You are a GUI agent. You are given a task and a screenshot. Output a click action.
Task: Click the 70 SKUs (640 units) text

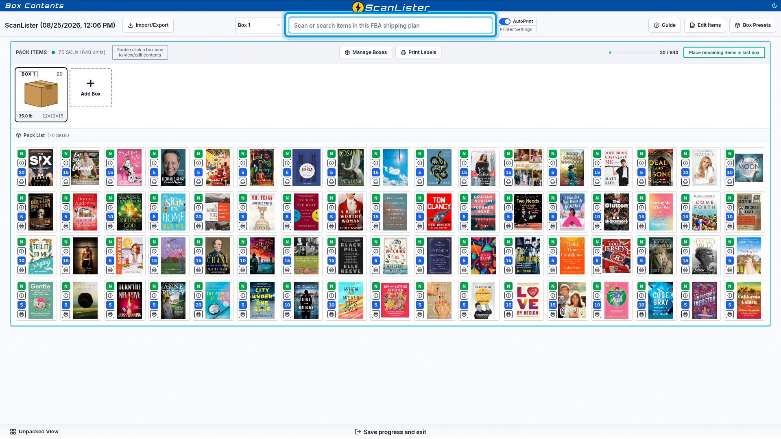pyautogui.click(x=82, y=52)
